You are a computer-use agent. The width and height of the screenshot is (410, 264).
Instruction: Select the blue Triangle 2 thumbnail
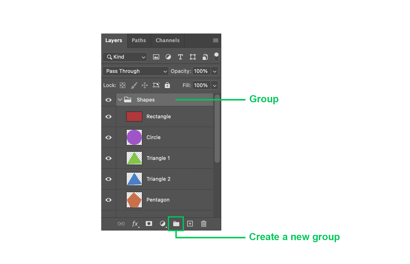click(134, 179)
